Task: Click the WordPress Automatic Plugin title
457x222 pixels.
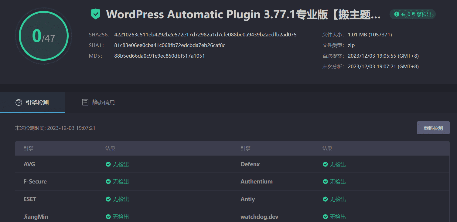Action: [244, 14]
